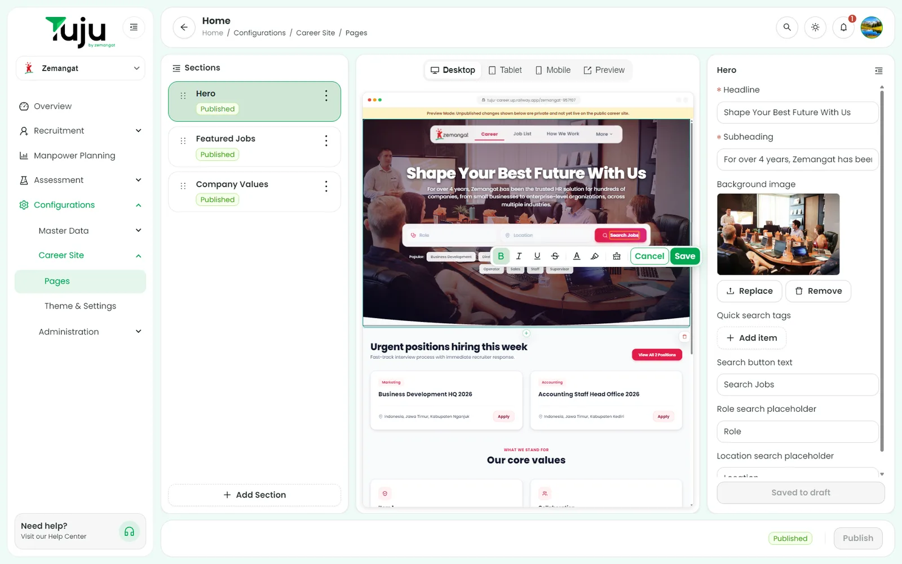This screenshot has width=902, height=564.
Task: Click the delete icon on Featured Jobs preview
Action: coord(684,337)
